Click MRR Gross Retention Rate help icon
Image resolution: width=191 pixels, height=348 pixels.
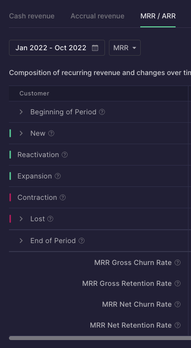coord(178,283)
